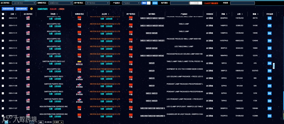Screen dimensions: 284x124
Task: Open the 产品描述 dropdown
Action: (x=131, y=3)
